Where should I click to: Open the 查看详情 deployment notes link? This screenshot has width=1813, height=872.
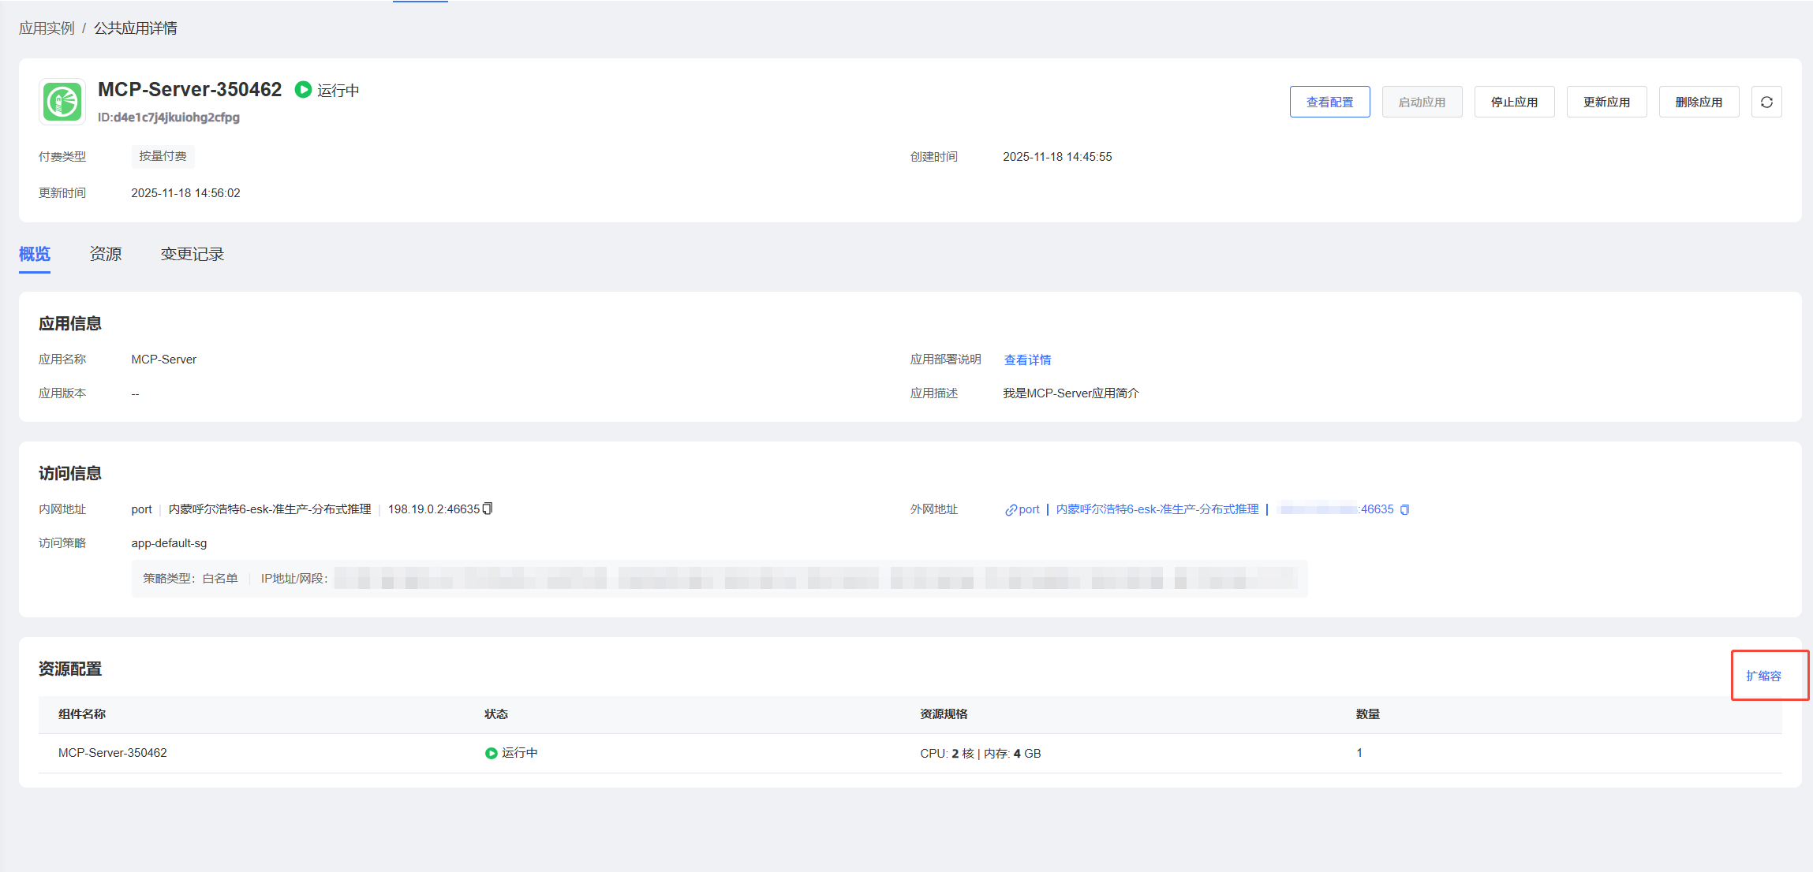tap(1027, 360)
